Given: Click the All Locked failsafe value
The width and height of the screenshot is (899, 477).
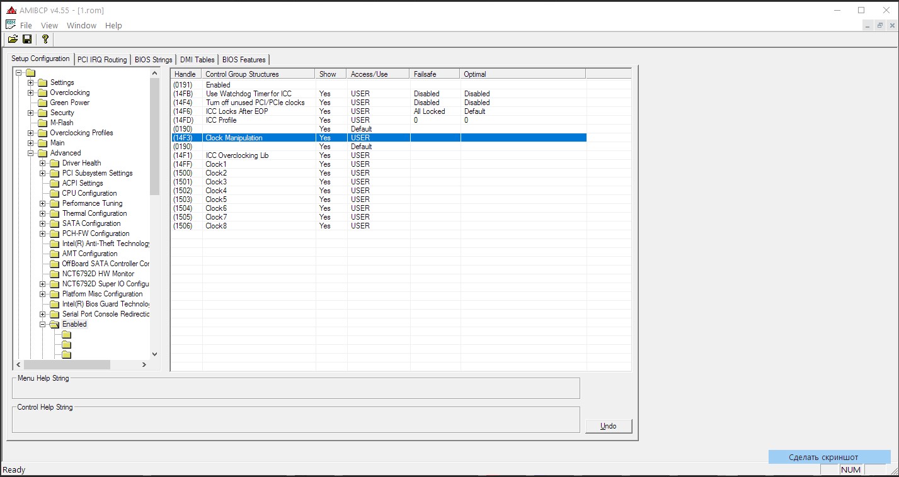Looking at the screenshot, I should coord(429,111).
